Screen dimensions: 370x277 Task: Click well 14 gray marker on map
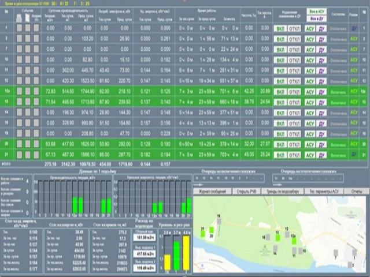coord(275,248)
